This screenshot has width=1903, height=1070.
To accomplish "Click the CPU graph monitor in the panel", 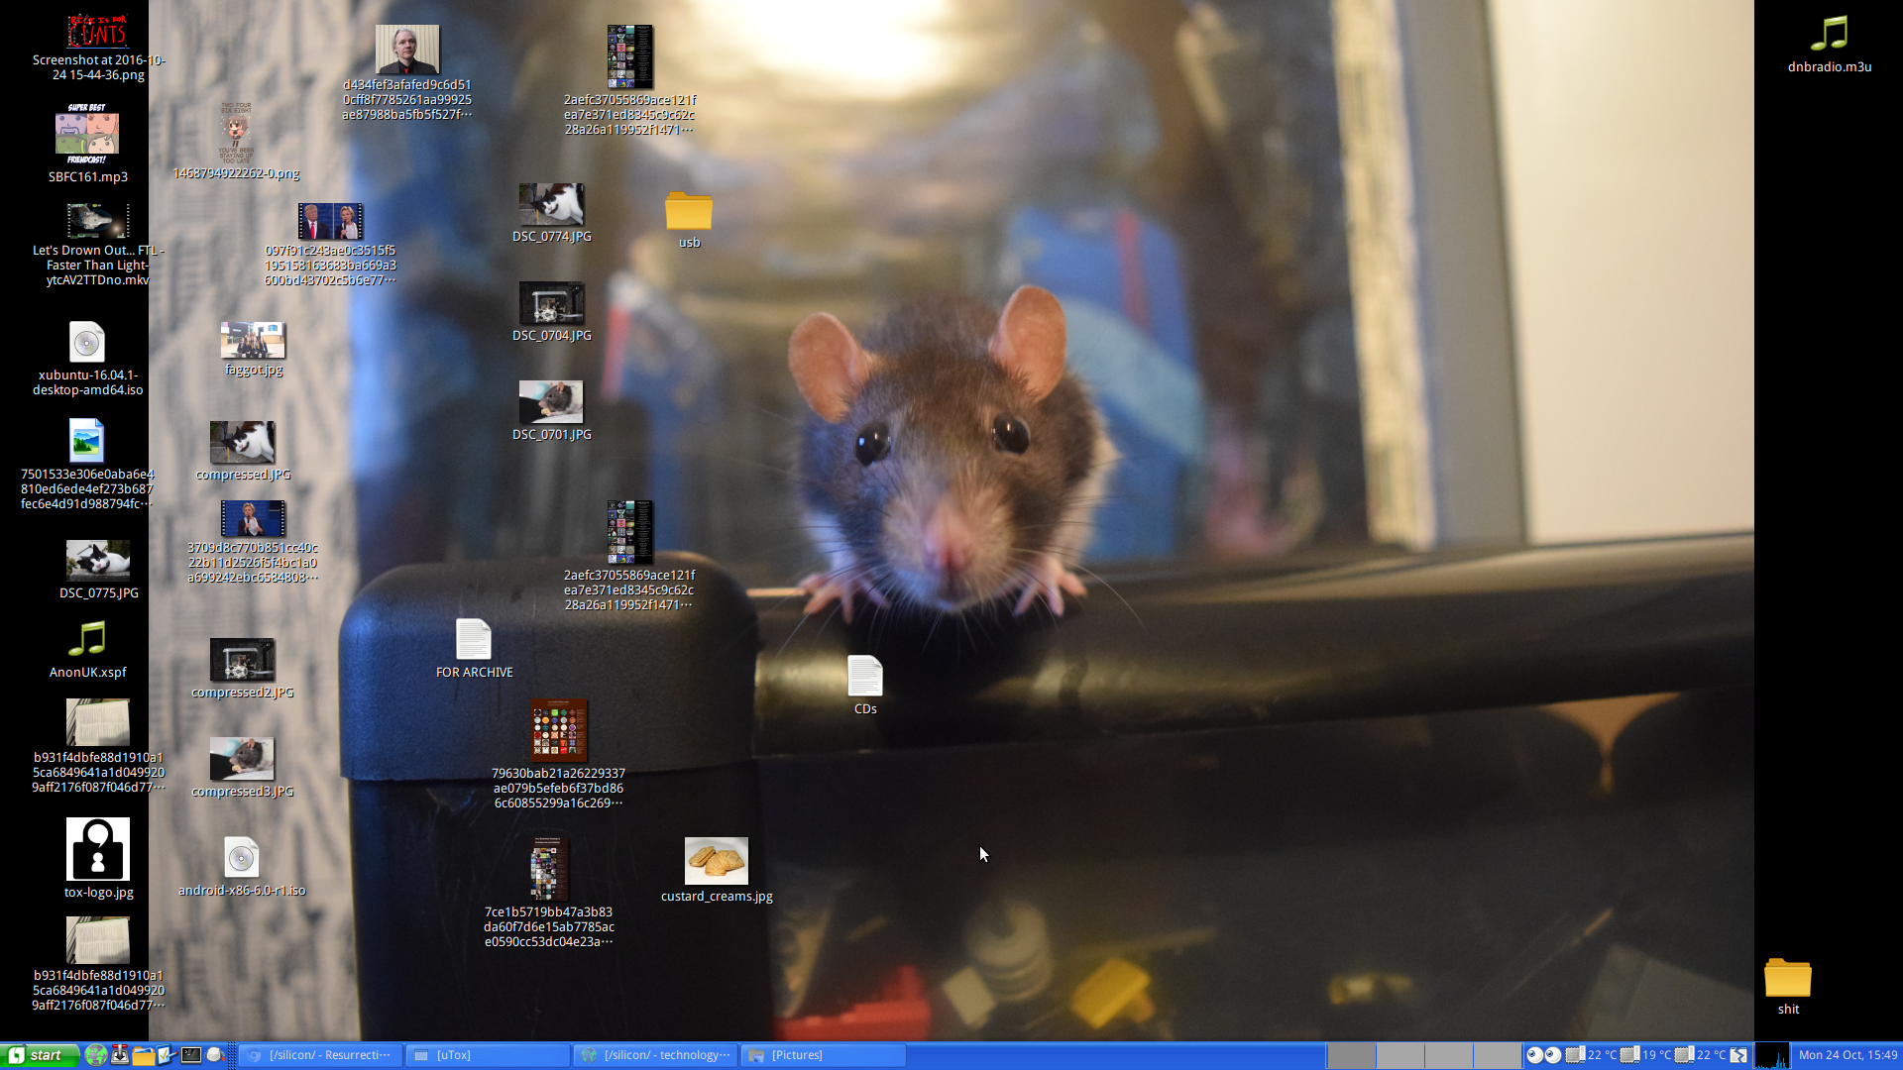I will point(1772,1055).
